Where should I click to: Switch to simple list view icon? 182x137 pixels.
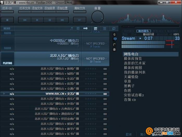[105, 28]
